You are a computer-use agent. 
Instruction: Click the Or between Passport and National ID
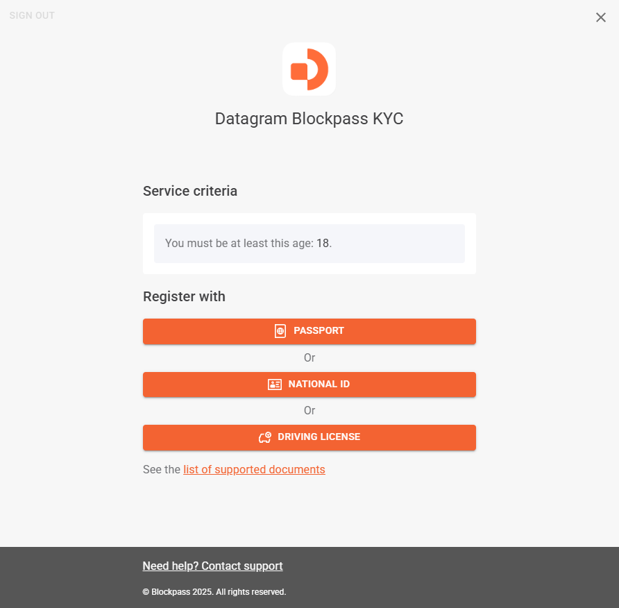(x=309, y=357)
